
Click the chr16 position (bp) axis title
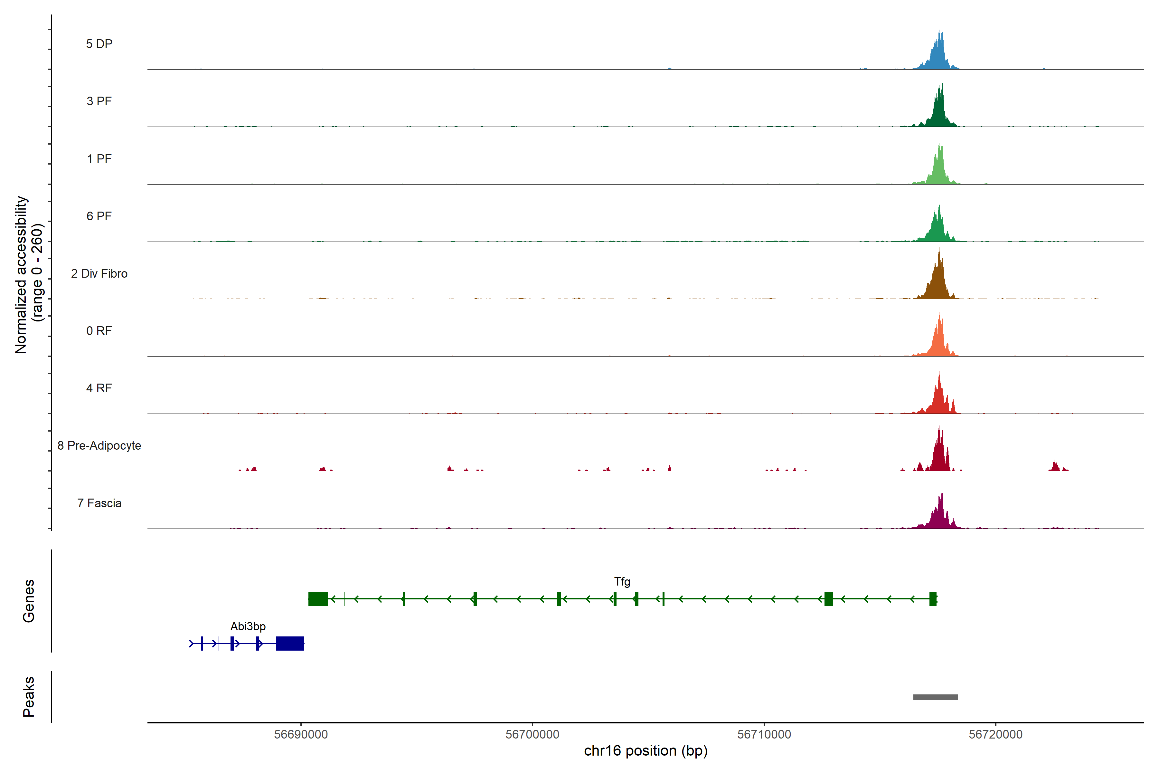(645, 751)
